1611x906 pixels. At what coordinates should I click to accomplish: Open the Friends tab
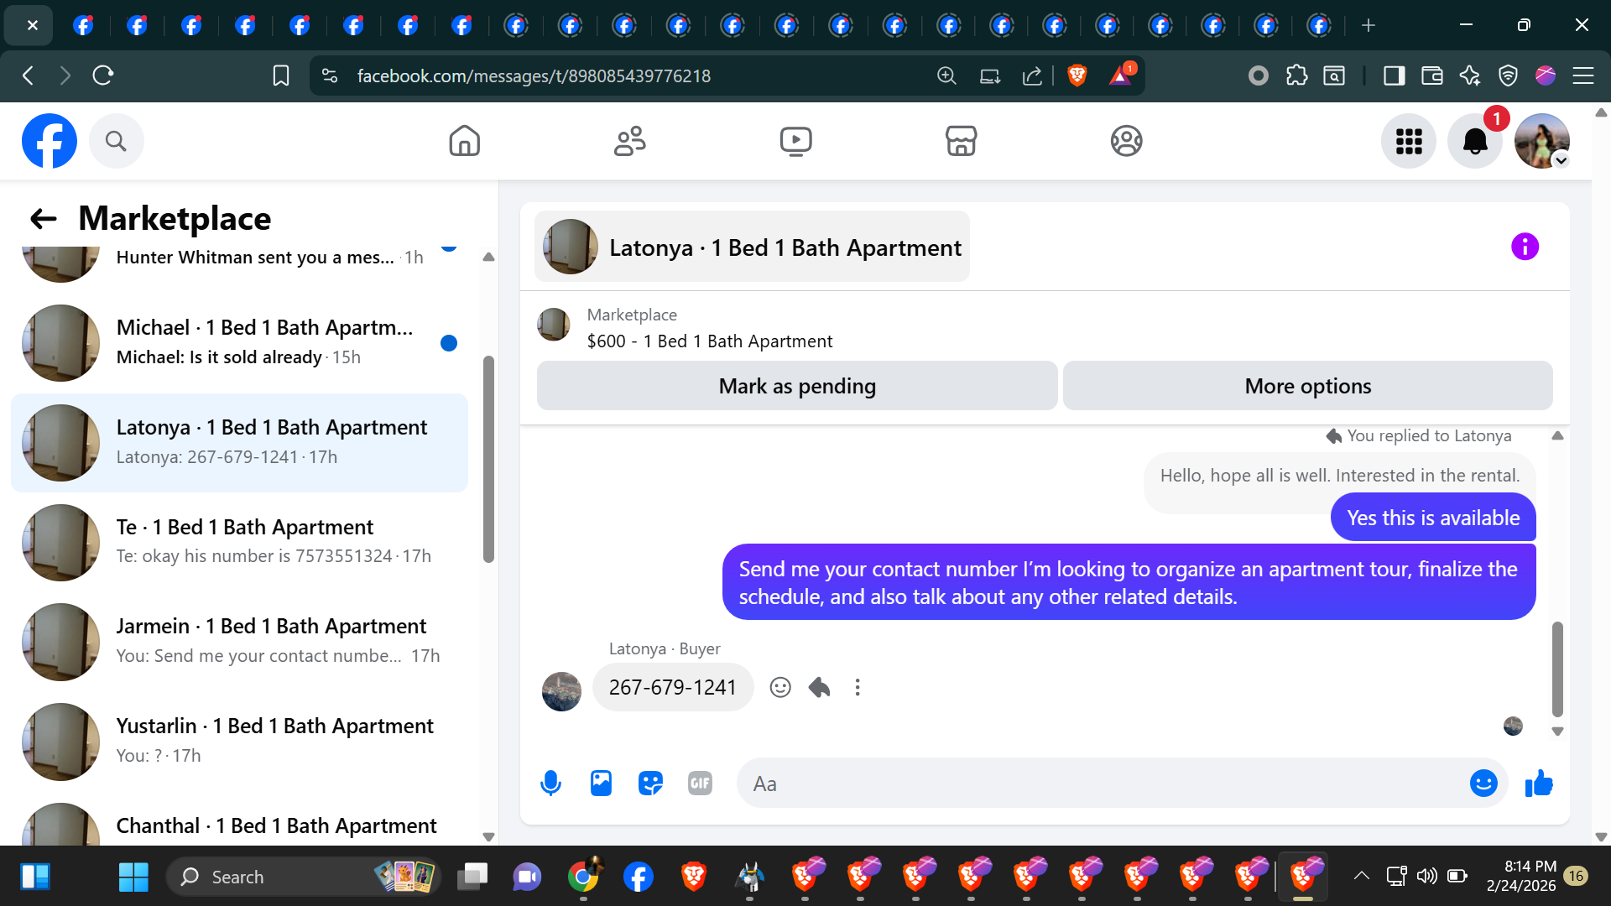tap(629, 141)
